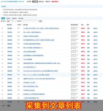This screenshot has height=111, width=103.
Task: Open the article title of ID 560
Action: coord(42,63)
